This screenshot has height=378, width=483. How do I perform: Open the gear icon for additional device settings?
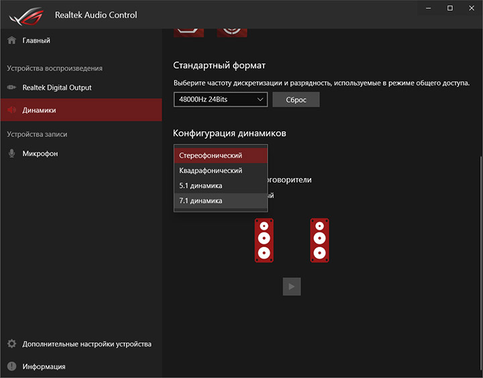[11, 344]
